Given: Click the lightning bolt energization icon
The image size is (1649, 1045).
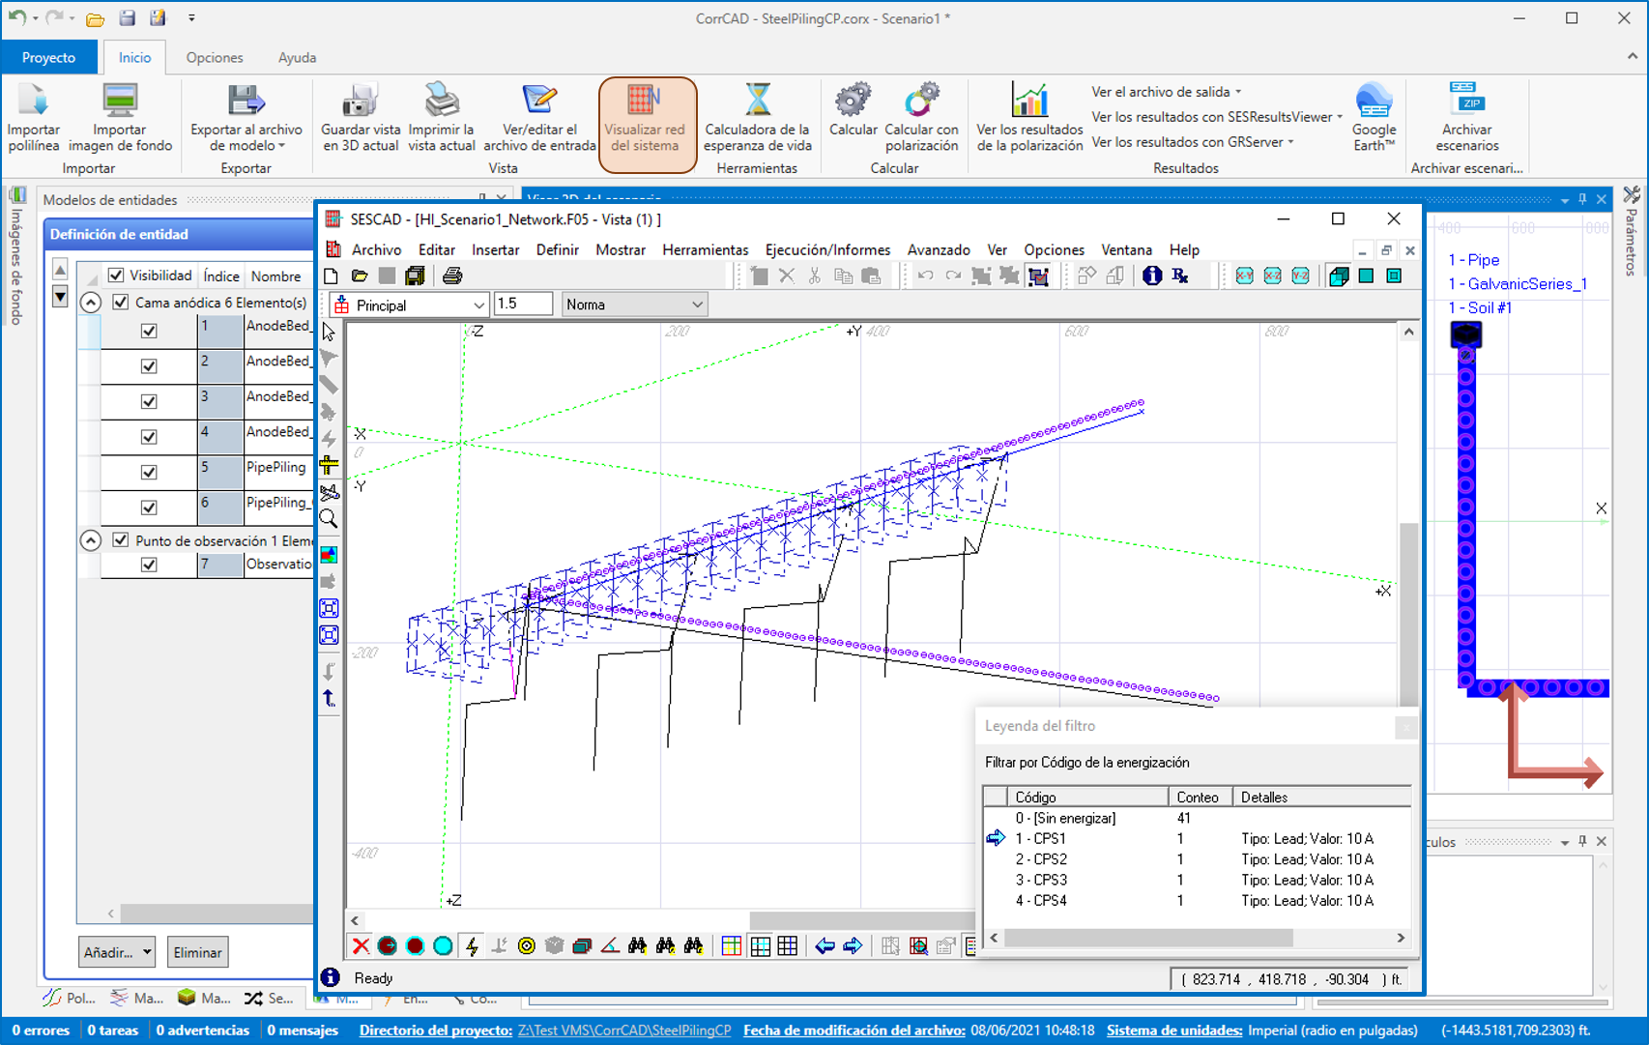Looking at the screenshot, I should [x=472, y=946].
